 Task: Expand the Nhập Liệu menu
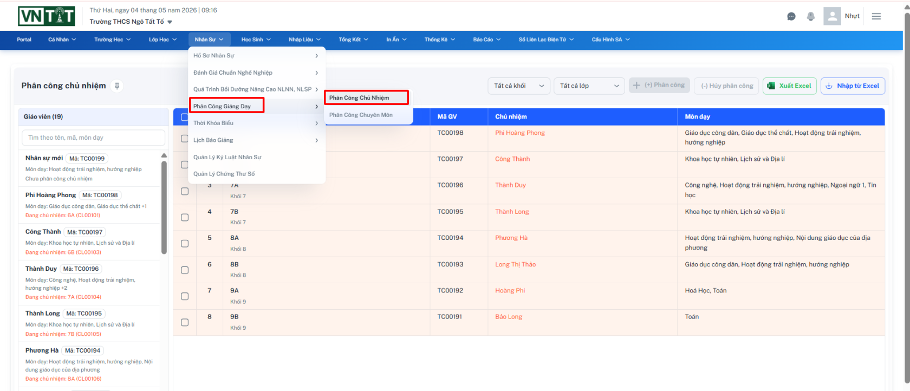tap(304, 40)
